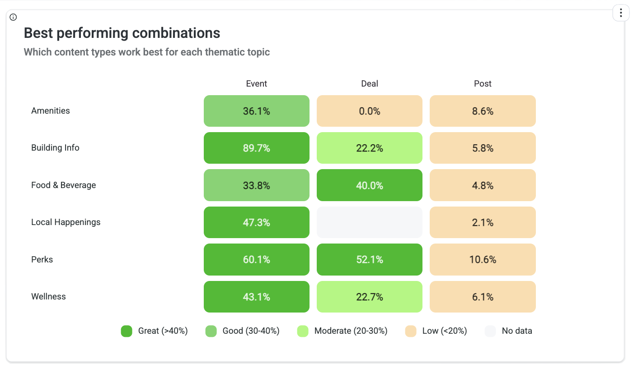Click the Moderate (20-30%) legend swatch

(303, 331)
